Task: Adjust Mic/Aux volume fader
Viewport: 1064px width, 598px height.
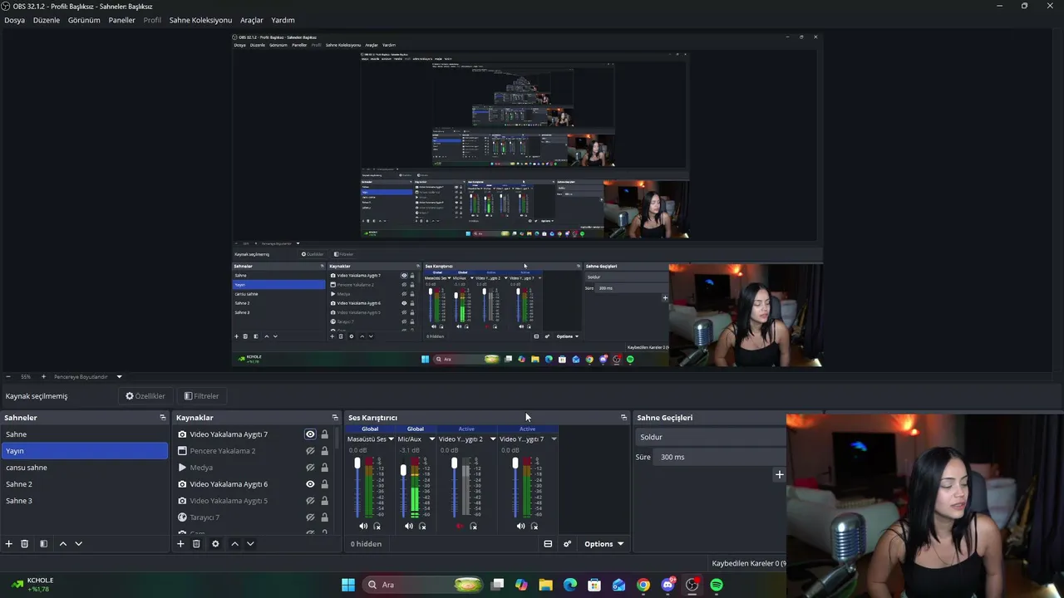Action: 403,470
